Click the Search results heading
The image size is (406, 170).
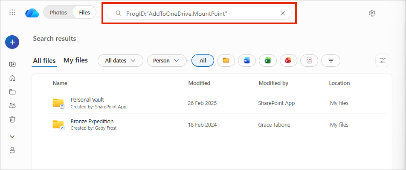click(55, 39)
